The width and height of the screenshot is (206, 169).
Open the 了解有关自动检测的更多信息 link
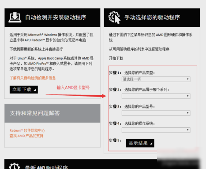(33, 78)
